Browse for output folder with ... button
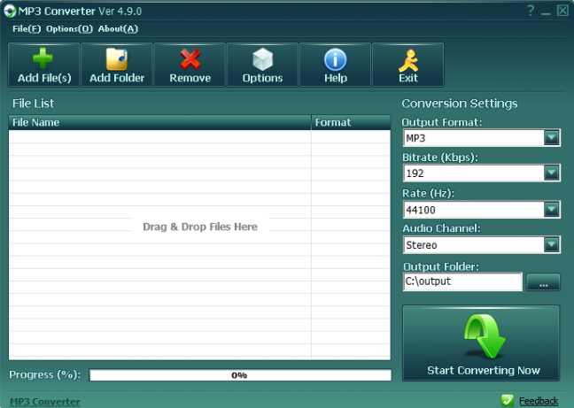This screenshot has width=574, height=408. 543,281
